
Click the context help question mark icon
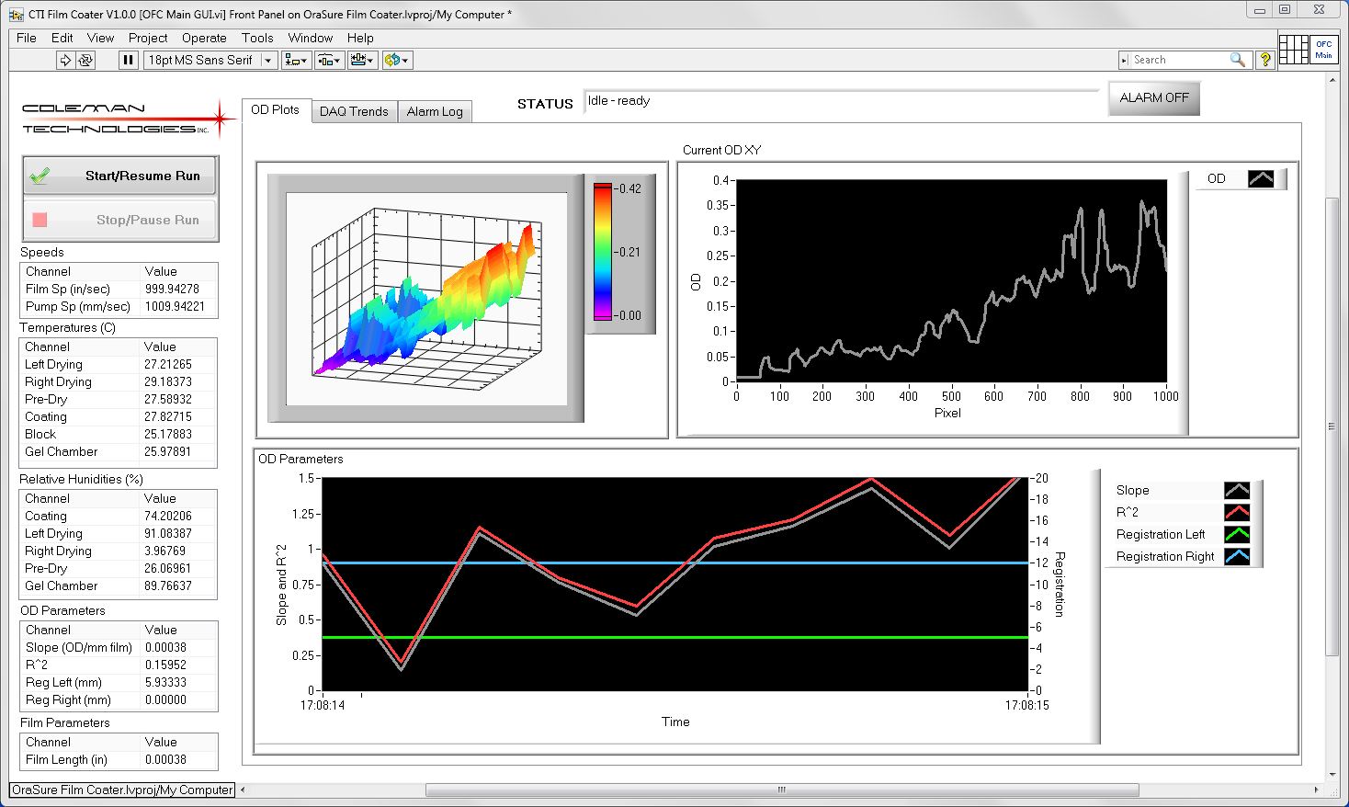pos(1265,60)
